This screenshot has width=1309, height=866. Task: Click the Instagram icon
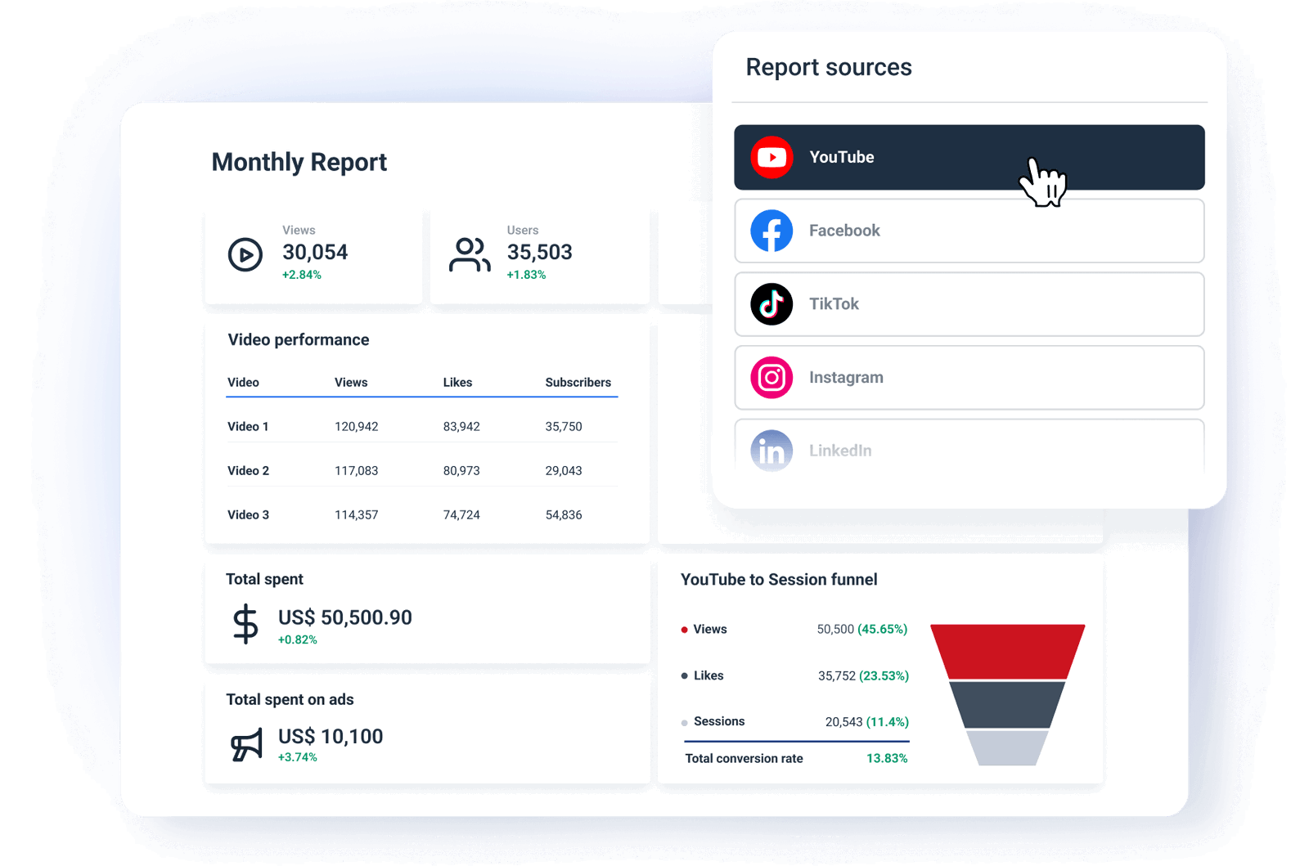(771, 377)
